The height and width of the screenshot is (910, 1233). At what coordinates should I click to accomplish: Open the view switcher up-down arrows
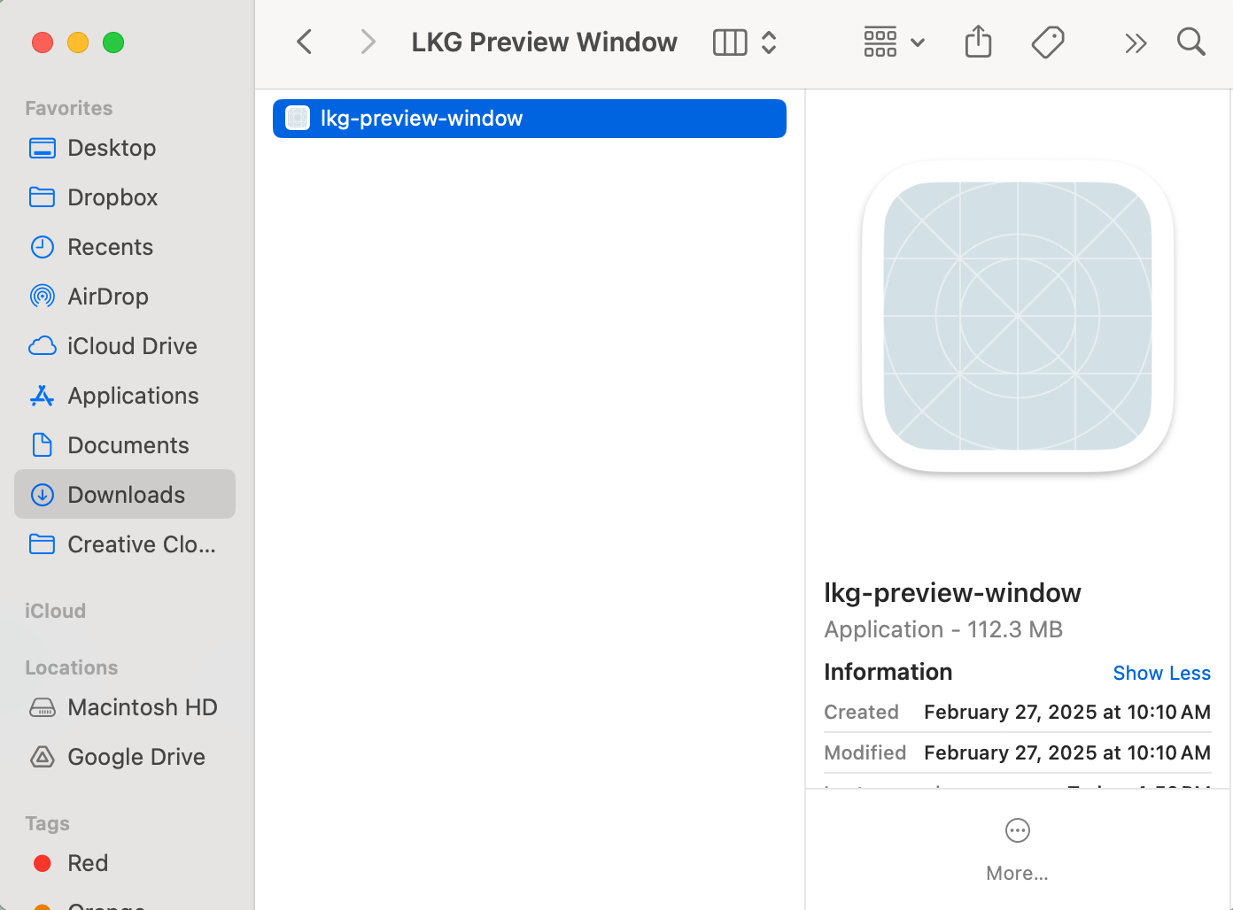click(769, 42)
